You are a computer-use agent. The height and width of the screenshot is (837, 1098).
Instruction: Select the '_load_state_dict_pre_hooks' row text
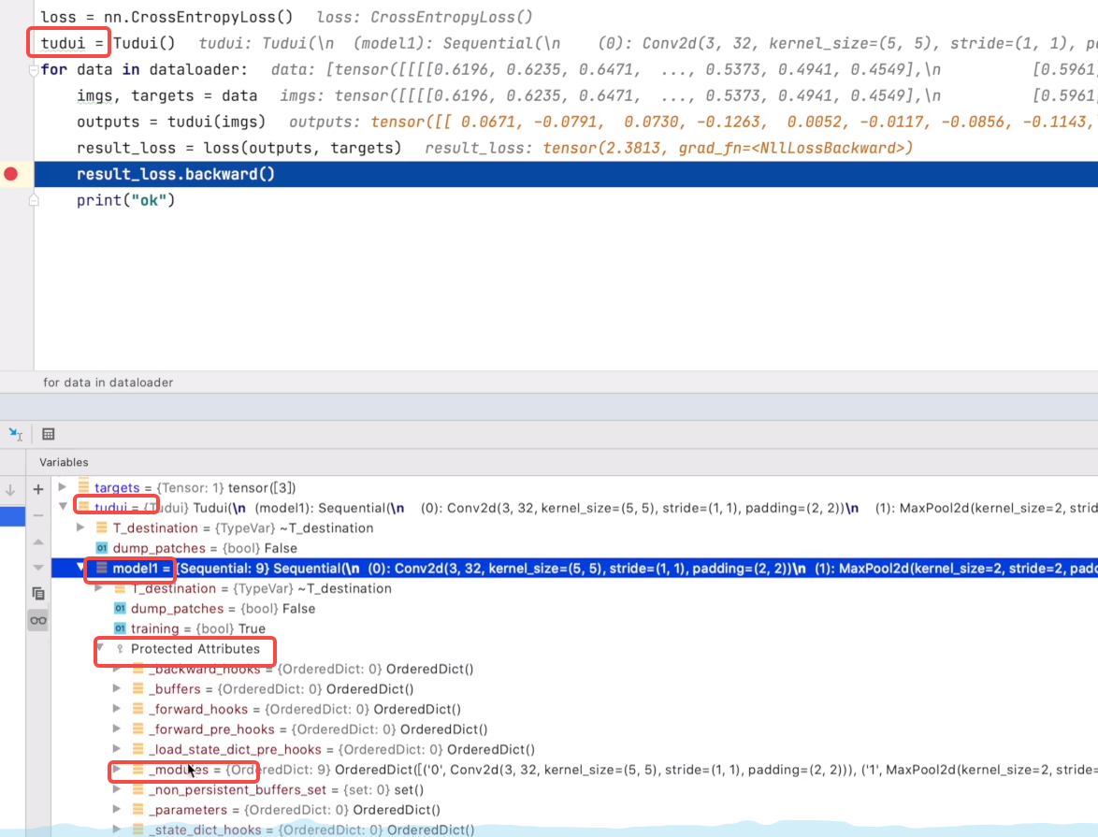tap(341, 749)
